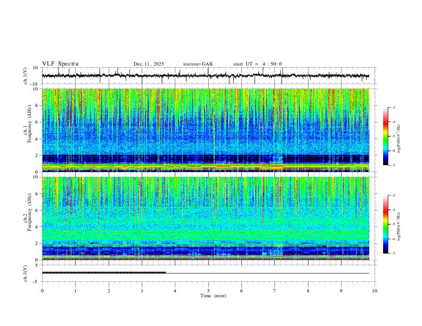
Task: Click the ch.1 spectrogram panel
Action: click(206, 130)
